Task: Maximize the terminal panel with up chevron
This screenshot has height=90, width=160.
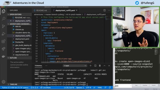Action: [x=104, y=66]
